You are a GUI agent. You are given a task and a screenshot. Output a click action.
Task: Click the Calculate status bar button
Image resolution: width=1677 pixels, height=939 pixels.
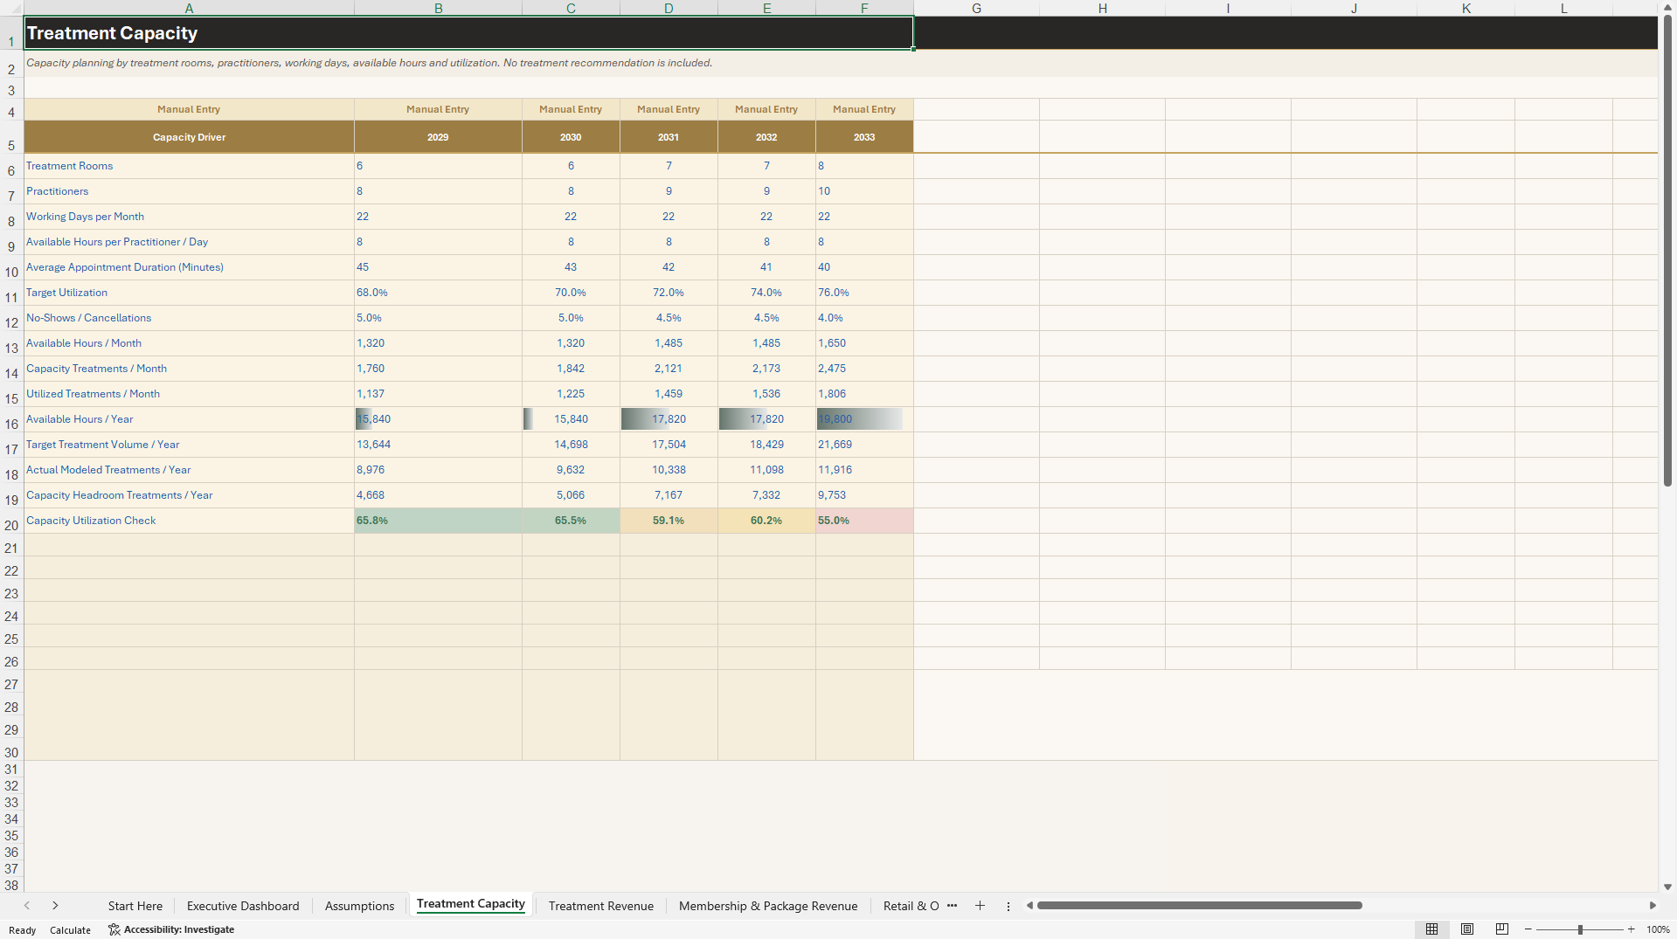70,930
